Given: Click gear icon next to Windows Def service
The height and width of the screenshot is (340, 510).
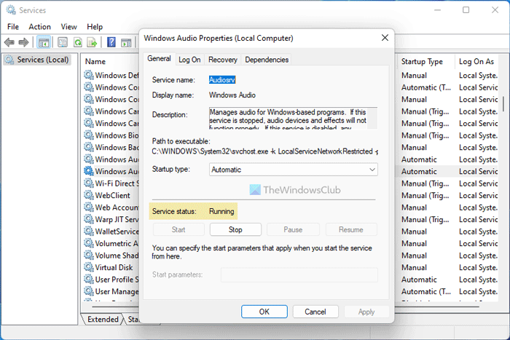Looking at the screenshot, I should pos(88,75).
